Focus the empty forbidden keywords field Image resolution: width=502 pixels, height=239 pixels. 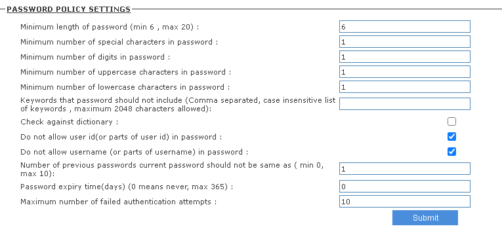405,104
